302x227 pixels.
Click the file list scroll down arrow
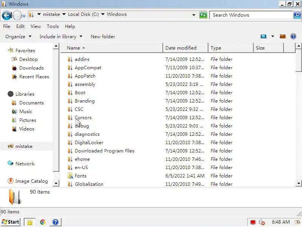(x=299, y=183)
